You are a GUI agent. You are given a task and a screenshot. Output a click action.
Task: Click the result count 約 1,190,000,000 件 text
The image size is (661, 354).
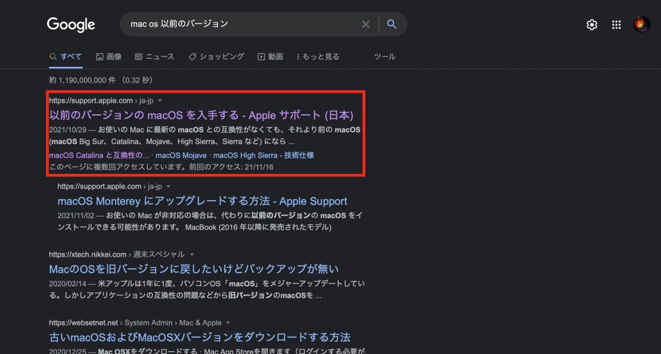click(82, 80)
